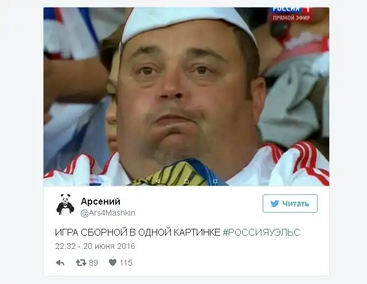367x284 pixels.
Task: Tap the Android recents square in the photo
Action: coord(215,181)
